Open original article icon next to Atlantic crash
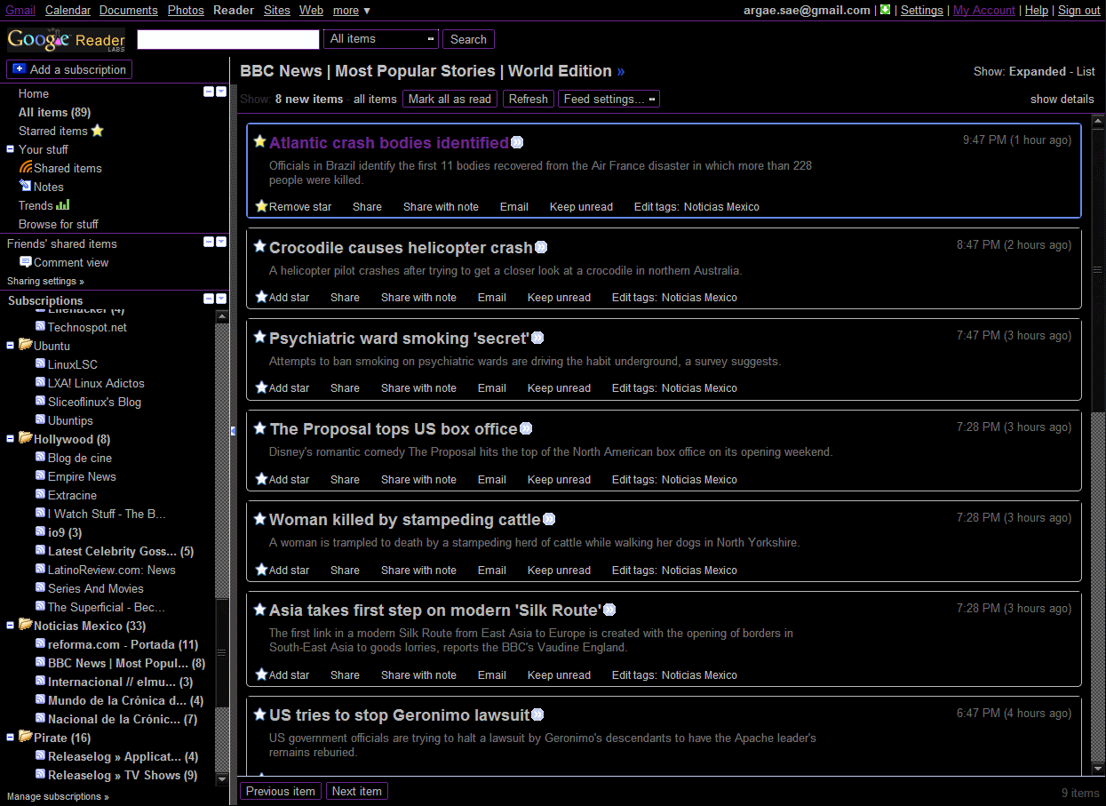Image resolution: width=1106 pixels, height=806 pixels. [517, 143]
